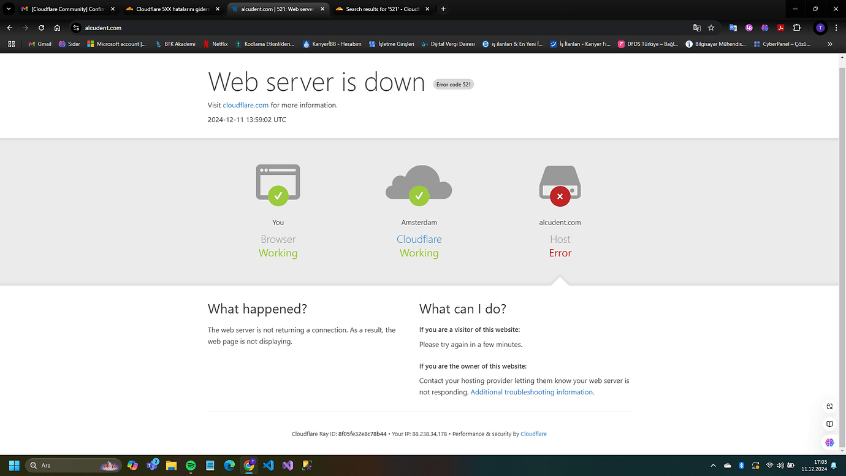The height and width of the screenshot is (476, 846).
Task: Click the floating Sider brain icon on the page
Action: [829, 442]
